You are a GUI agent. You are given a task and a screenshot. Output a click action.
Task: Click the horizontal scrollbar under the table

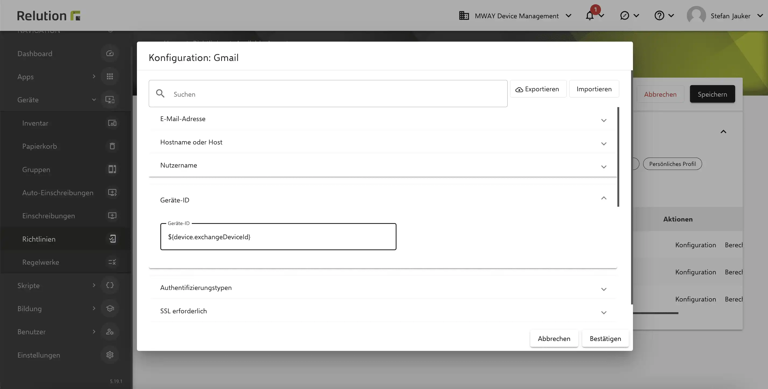tap(655, 313)
